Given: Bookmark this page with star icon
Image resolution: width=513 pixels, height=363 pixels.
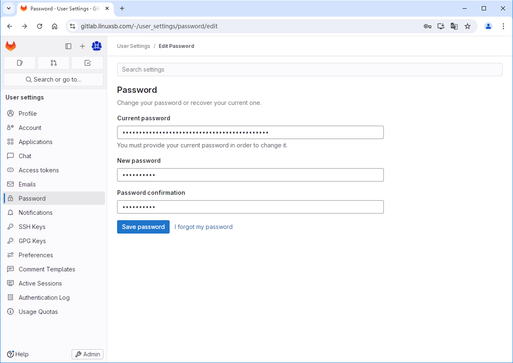Looking at the screenshot, I should (x=468, y=26).
